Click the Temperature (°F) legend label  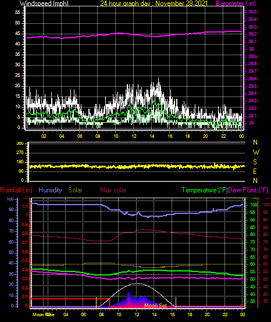tap(205, 190)
